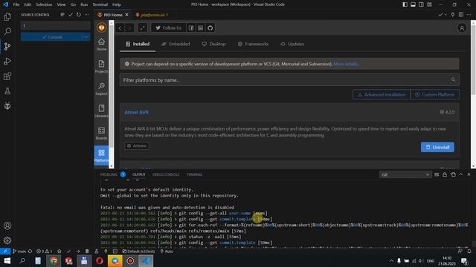Focus the Filter platforms by name field
Viewport: 476px width, 267px height.
[x=289, y=80]
